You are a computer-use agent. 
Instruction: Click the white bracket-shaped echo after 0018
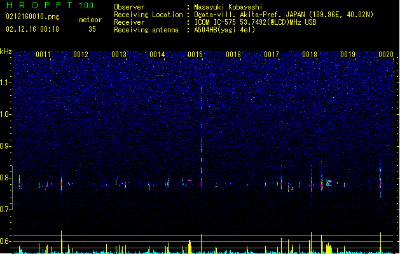pyautogui.click(x=329, y=183)
